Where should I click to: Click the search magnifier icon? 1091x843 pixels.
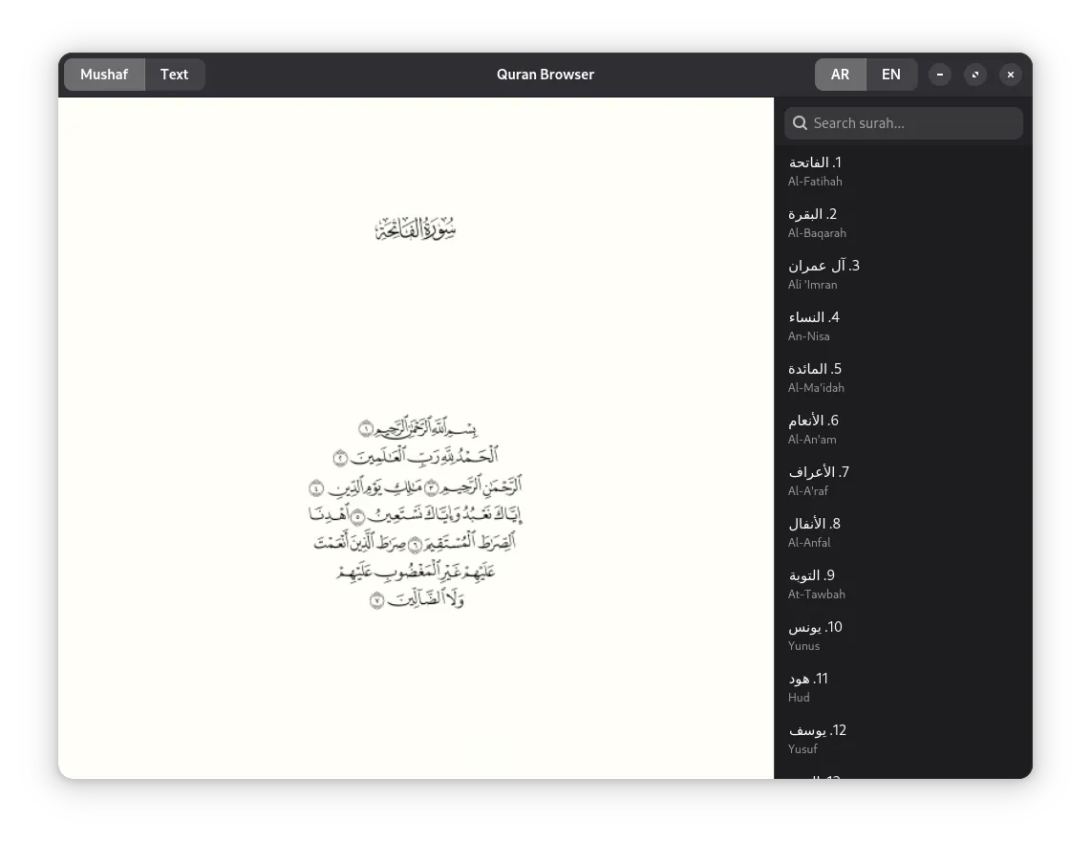(x=801, y=123)
